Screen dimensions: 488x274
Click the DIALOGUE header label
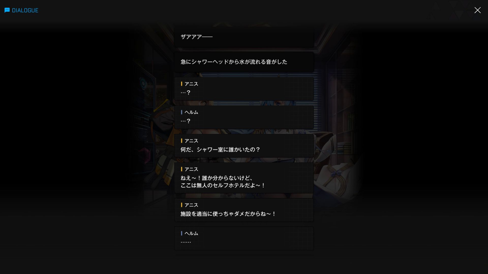pyautogui.click(x=25, y=10)
